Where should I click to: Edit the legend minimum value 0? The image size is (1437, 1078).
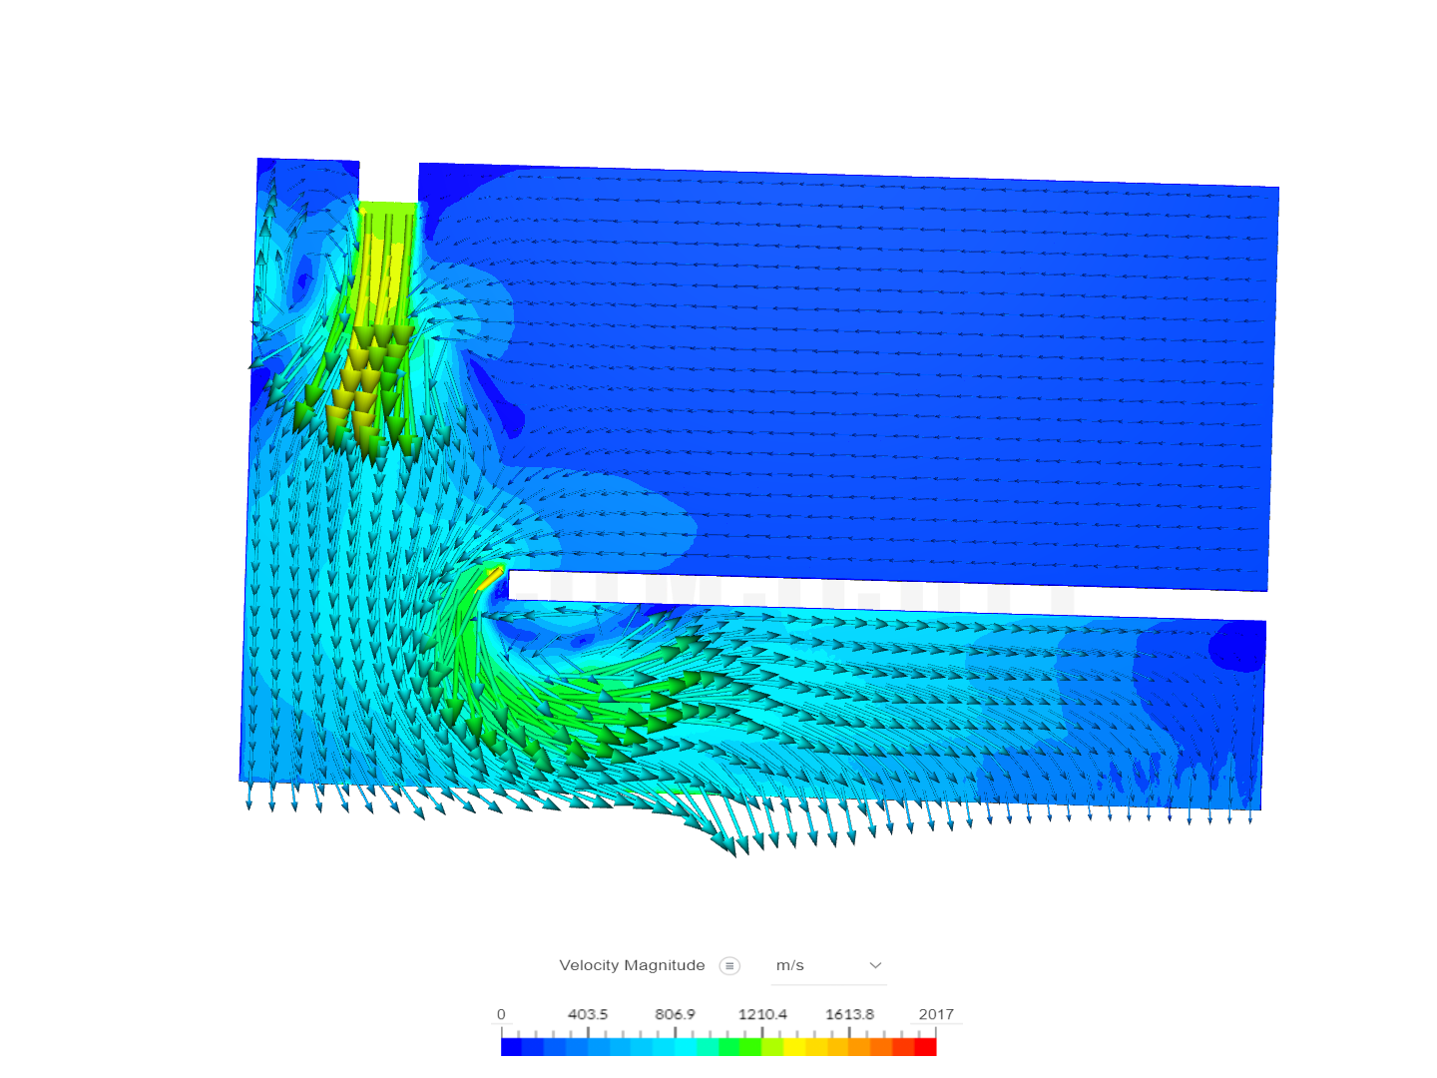pyautogui.click(x=501, y=1014)
